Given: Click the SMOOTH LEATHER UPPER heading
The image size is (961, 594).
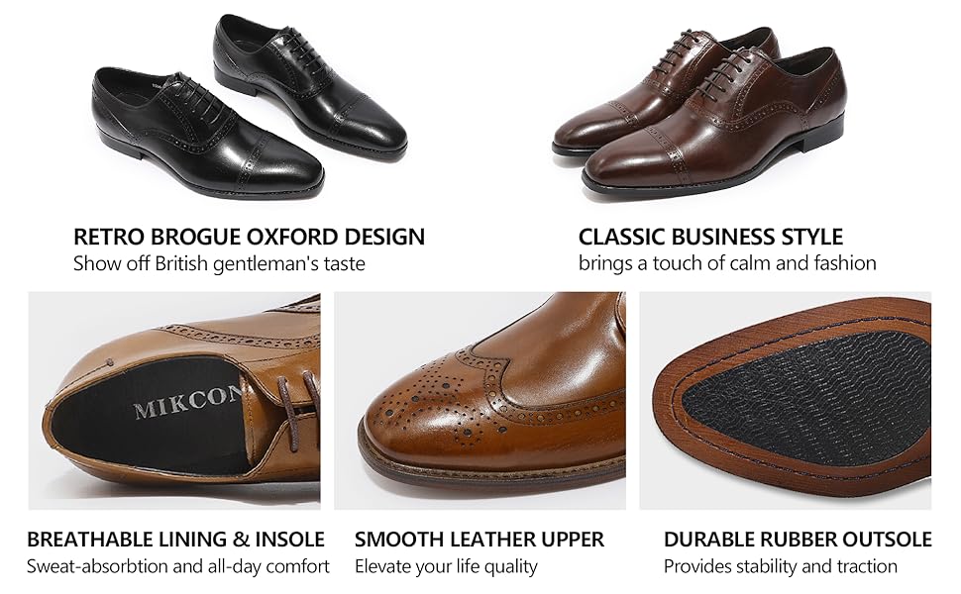Looking at the screenshot, I should 480,539.
